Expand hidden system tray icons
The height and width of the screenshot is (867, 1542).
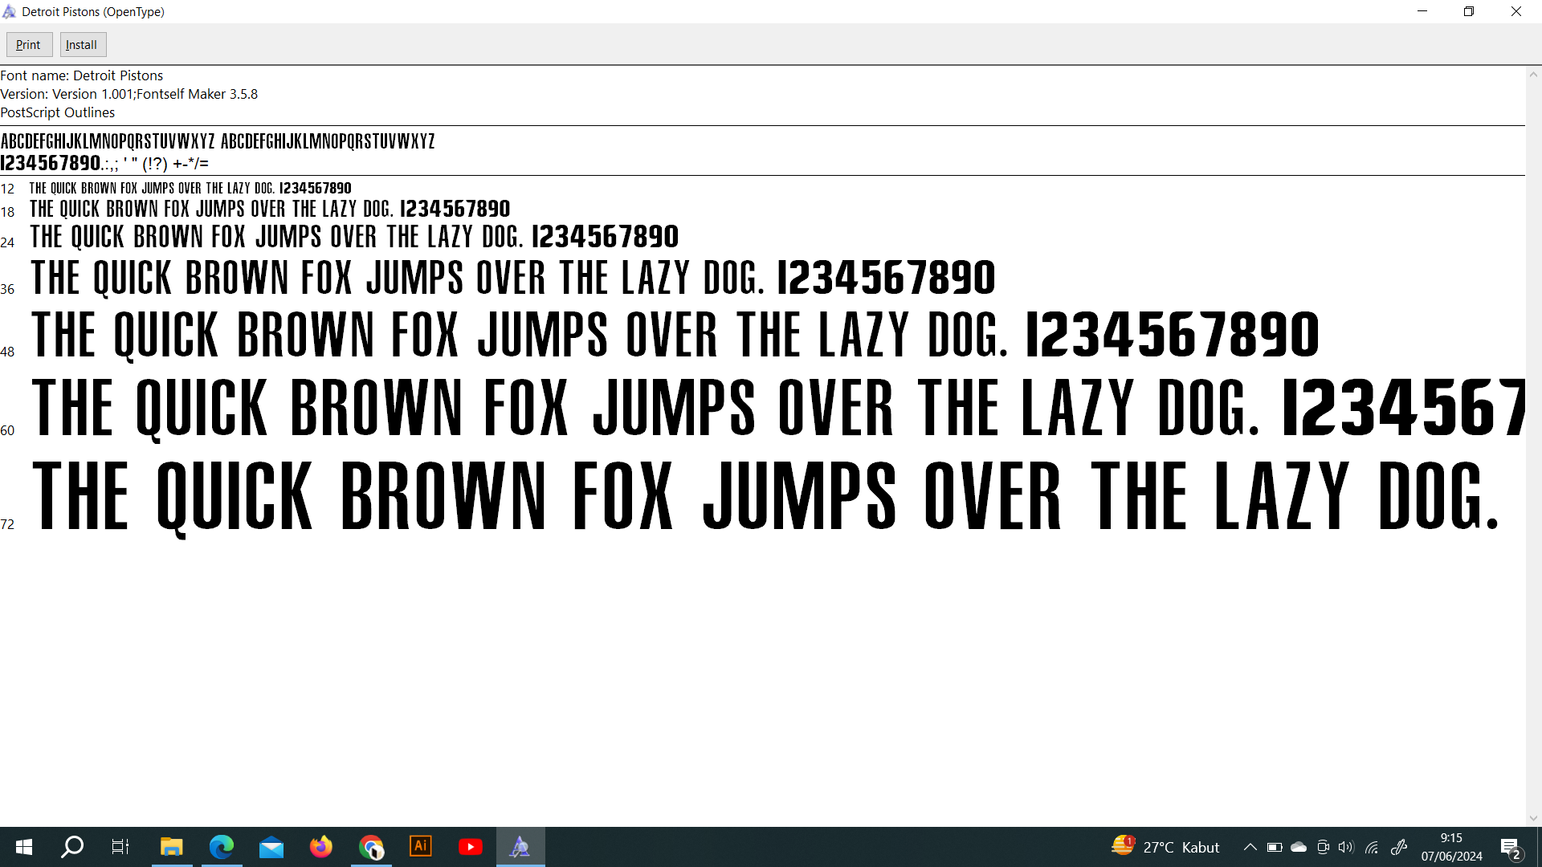pos(1250,847)
